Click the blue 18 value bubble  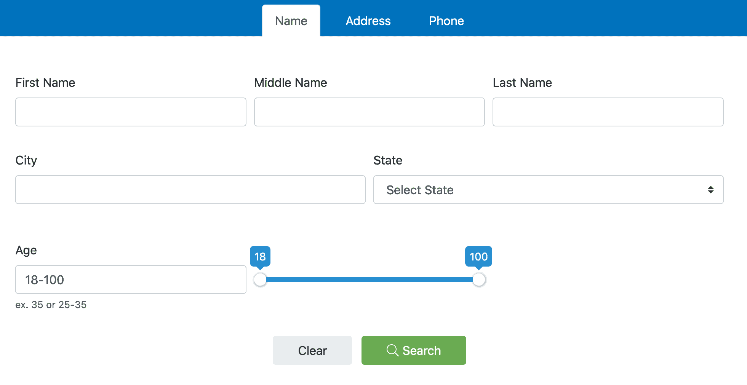[x=260, y=257]
